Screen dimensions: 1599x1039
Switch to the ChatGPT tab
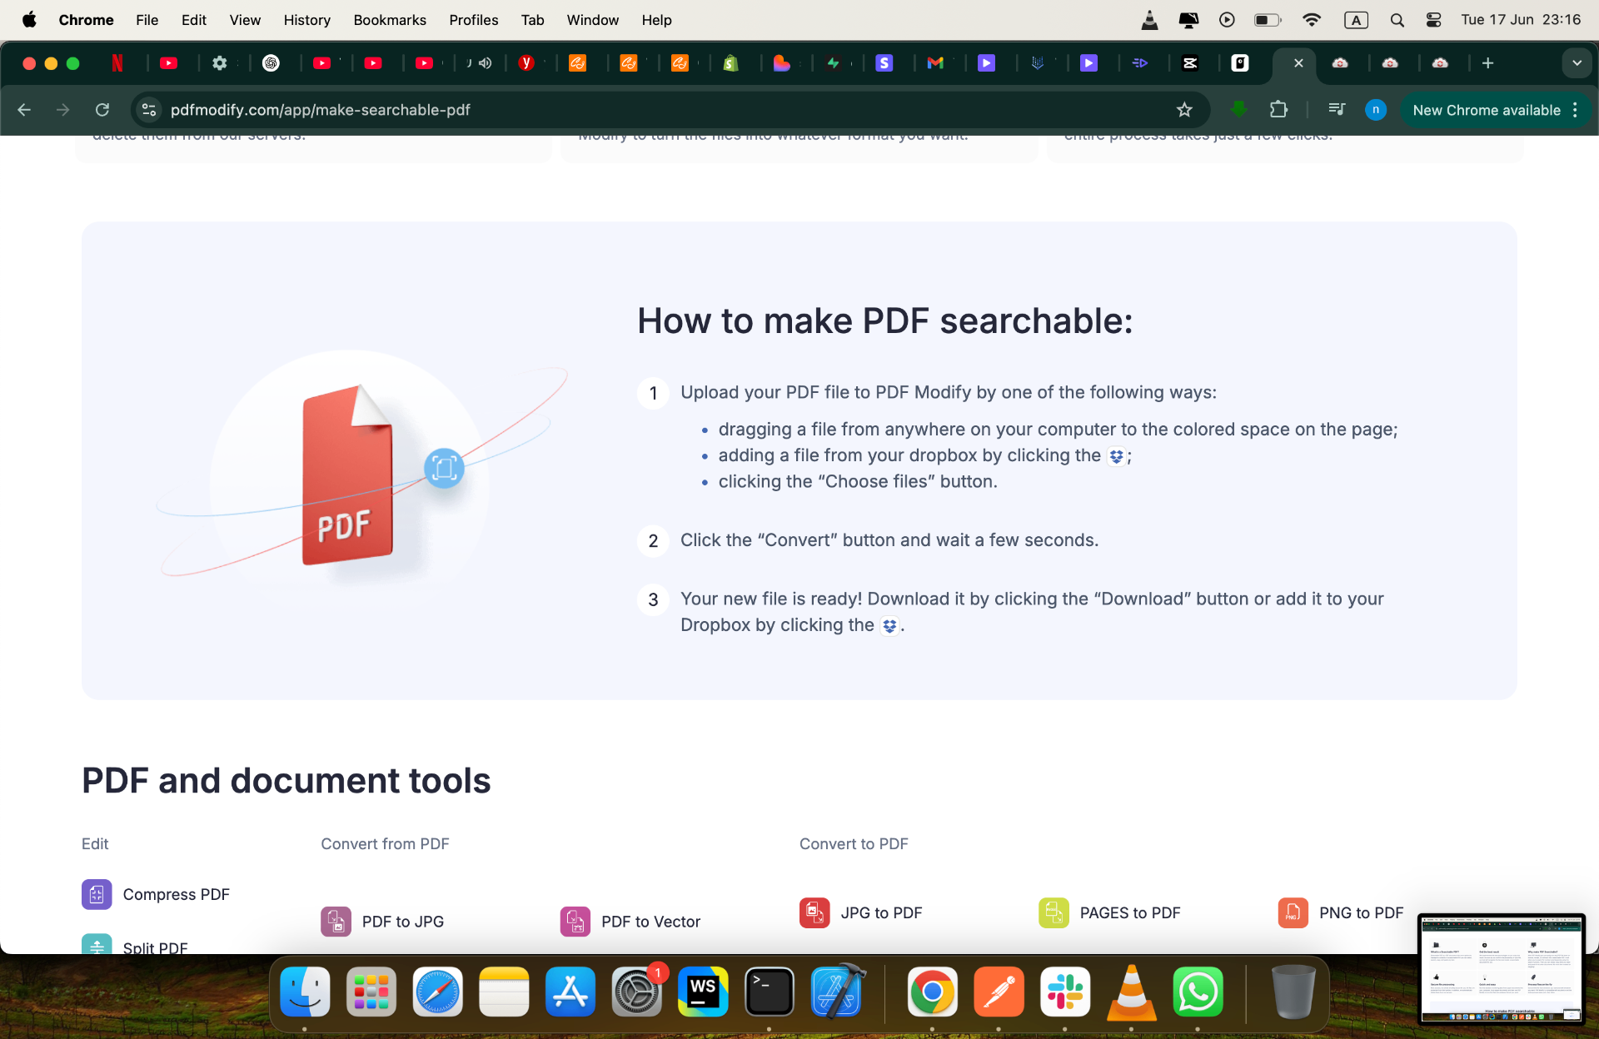tap(271, 63)
